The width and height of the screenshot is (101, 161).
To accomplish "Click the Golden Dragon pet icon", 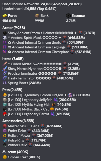I will (5, 95).
